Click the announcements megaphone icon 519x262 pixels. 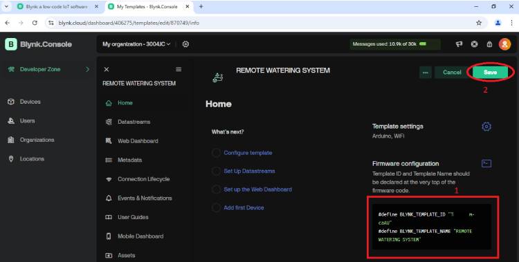click(x=459, y=44)
